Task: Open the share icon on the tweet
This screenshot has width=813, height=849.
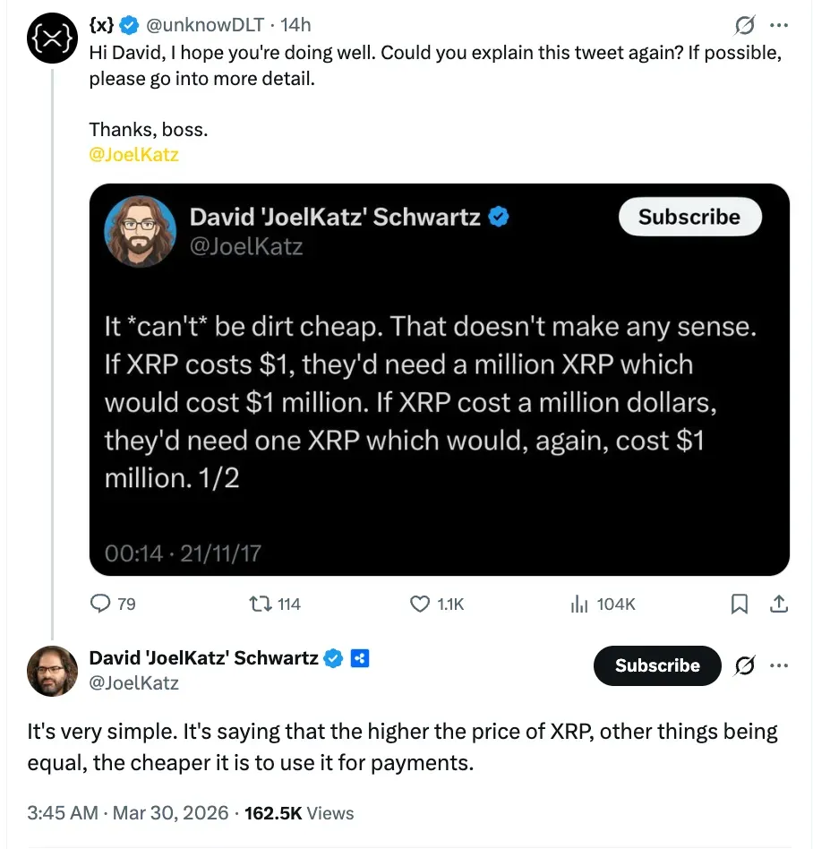Action: pyautogui.click(x=778, y=605)
